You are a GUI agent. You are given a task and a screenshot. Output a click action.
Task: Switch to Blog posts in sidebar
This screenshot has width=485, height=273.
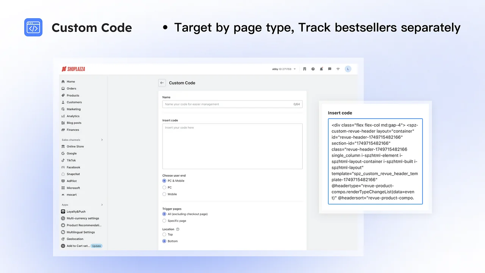click(x=64, y=122)
